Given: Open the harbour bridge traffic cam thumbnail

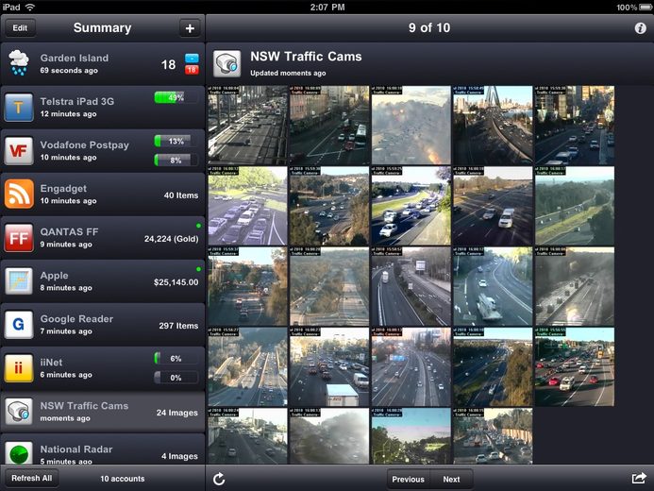Looking at the screenshot, I should [493, 126].
